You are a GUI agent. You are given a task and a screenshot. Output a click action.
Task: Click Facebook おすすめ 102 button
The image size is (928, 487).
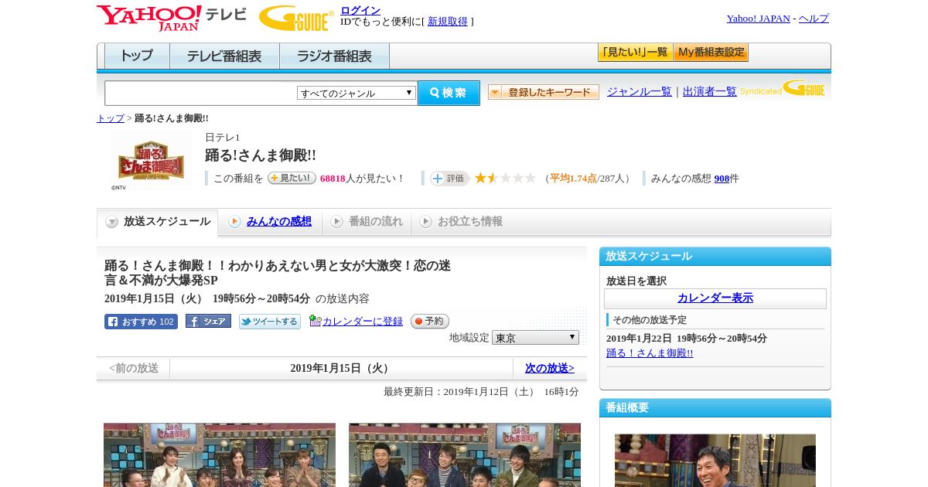click(x=141, y=322)
